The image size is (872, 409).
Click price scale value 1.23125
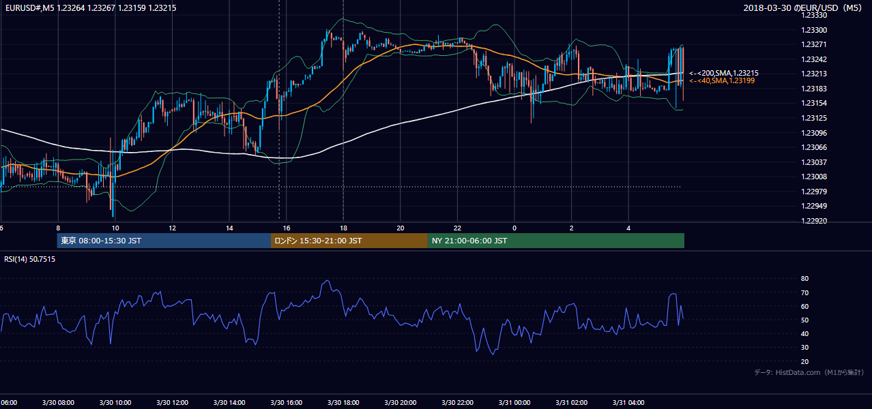(814, 118)
